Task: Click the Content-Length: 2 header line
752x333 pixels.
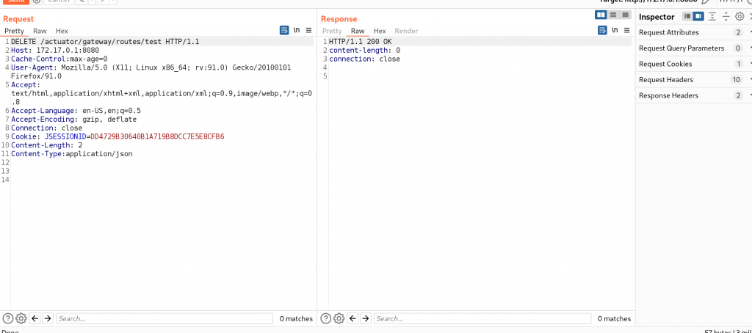Action: [x=46, y=145]
